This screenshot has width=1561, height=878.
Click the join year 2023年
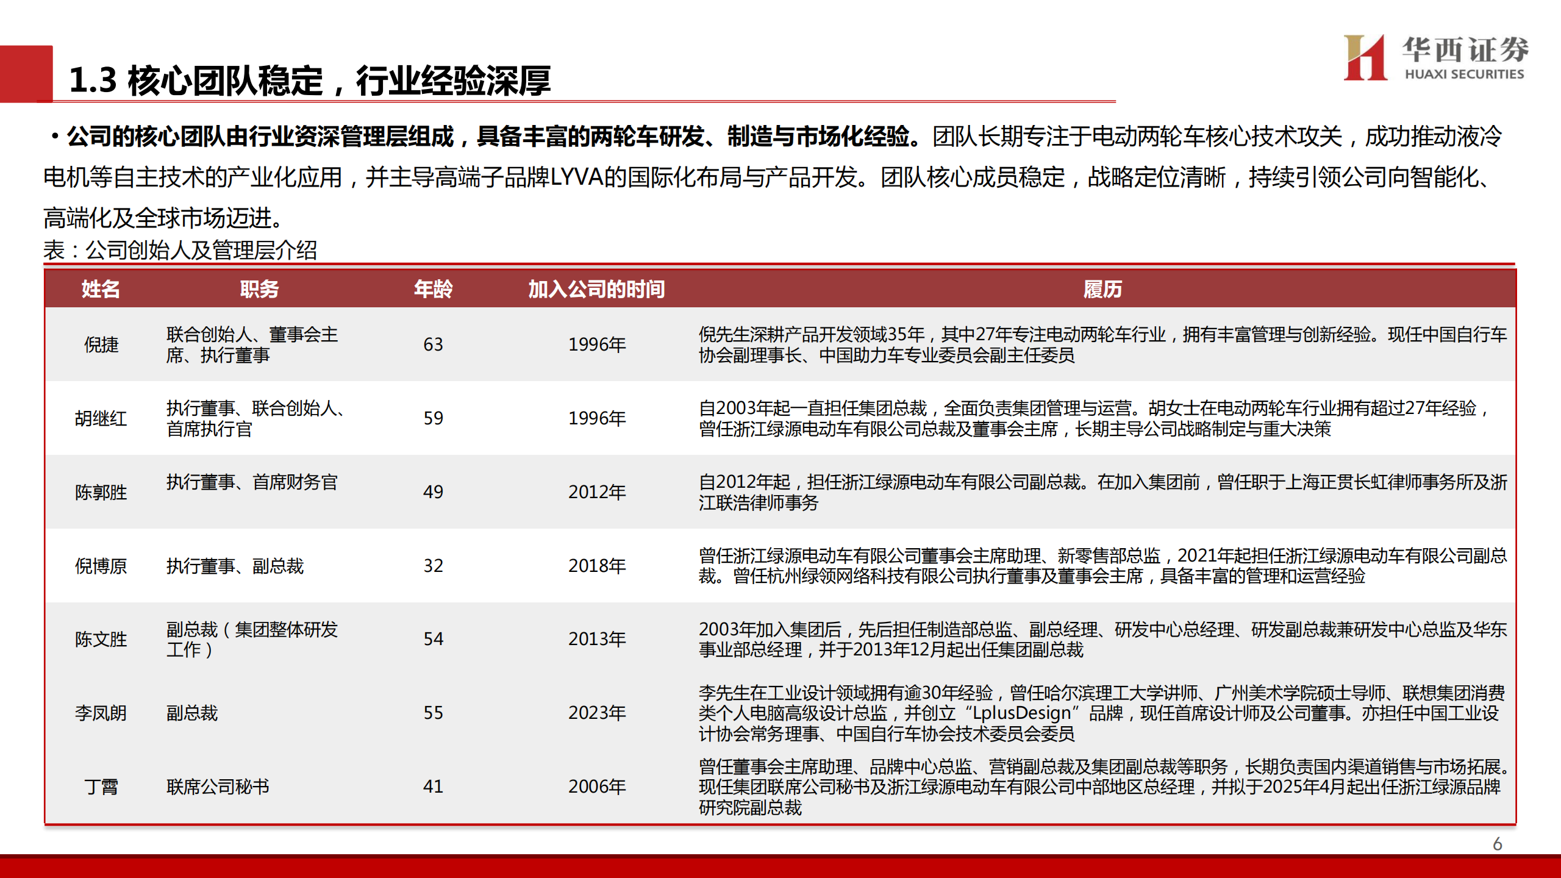(x=597, y=713)
